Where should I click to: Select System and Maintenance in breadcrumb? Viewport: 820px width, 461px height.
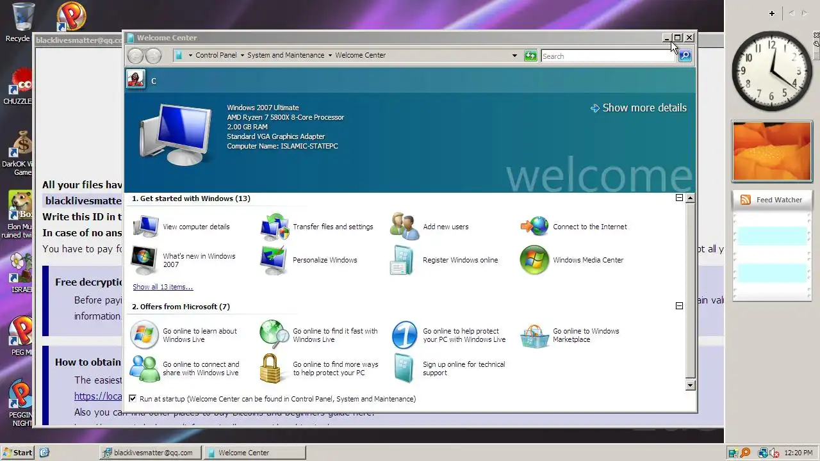click(286, 55)
